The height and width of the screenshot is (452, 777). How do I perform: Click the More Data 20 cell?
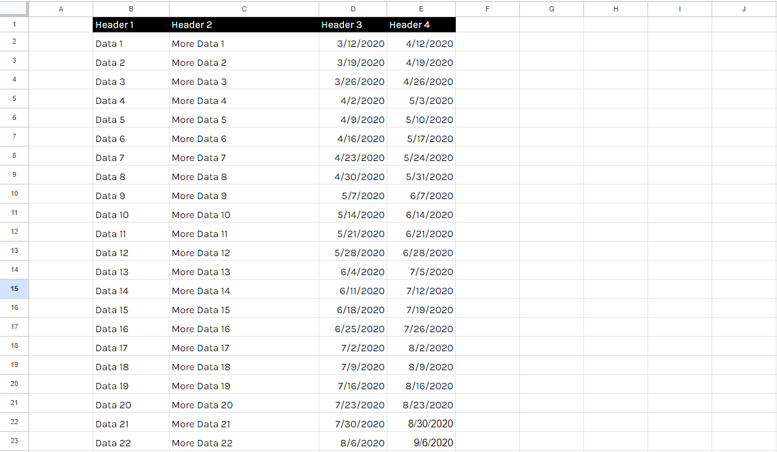coord(244,403)
